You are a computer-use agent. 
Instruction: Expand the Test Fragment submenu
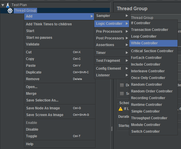112,61
